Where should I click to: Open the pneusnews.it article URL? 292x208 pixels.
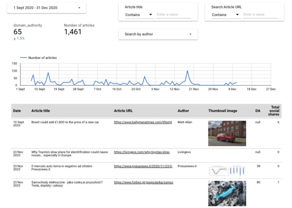tap(143, 166)
